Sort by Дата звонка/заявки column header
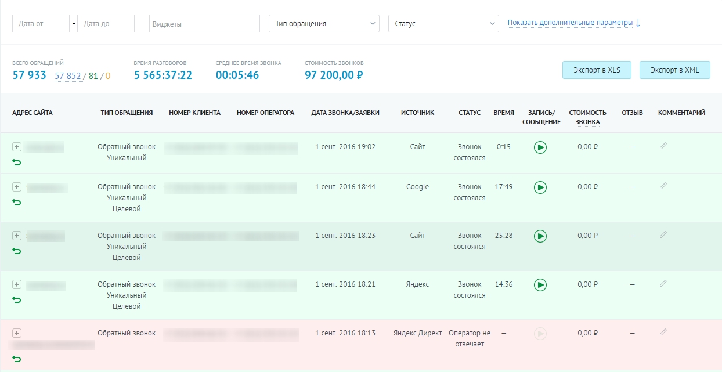 point(345,113)
